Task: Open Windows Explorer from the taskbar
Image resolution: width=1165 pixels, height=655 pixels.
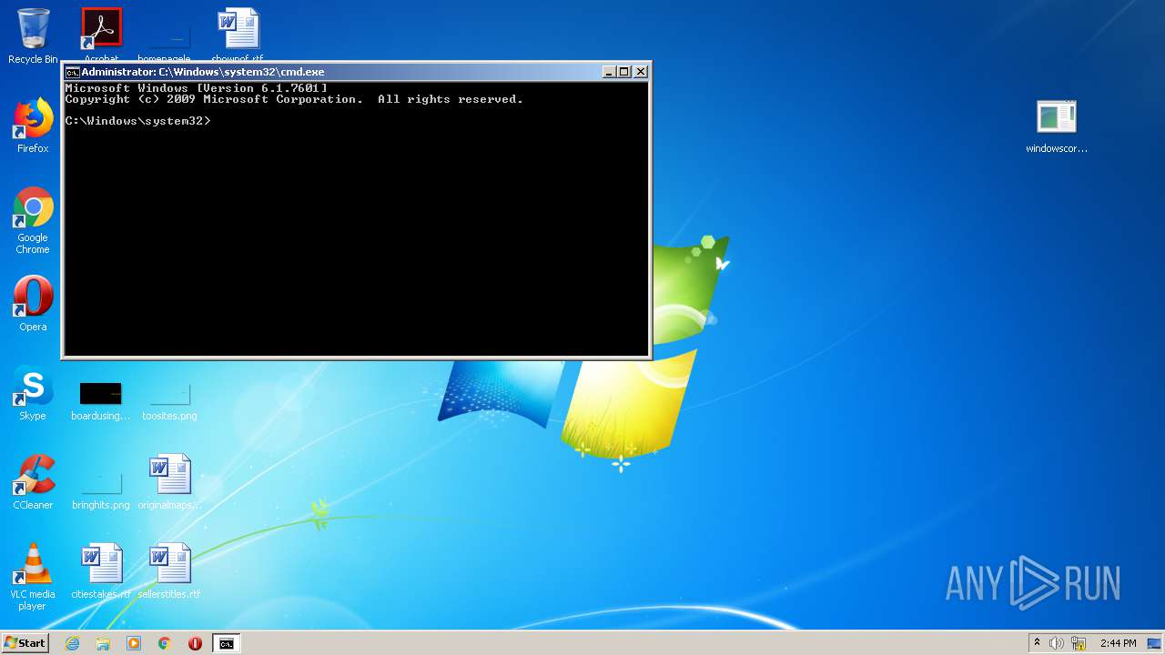Action: point(103,643)
